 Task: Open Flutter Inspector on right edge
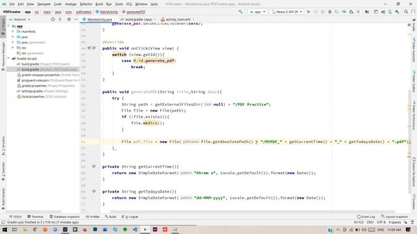[414, 50]
